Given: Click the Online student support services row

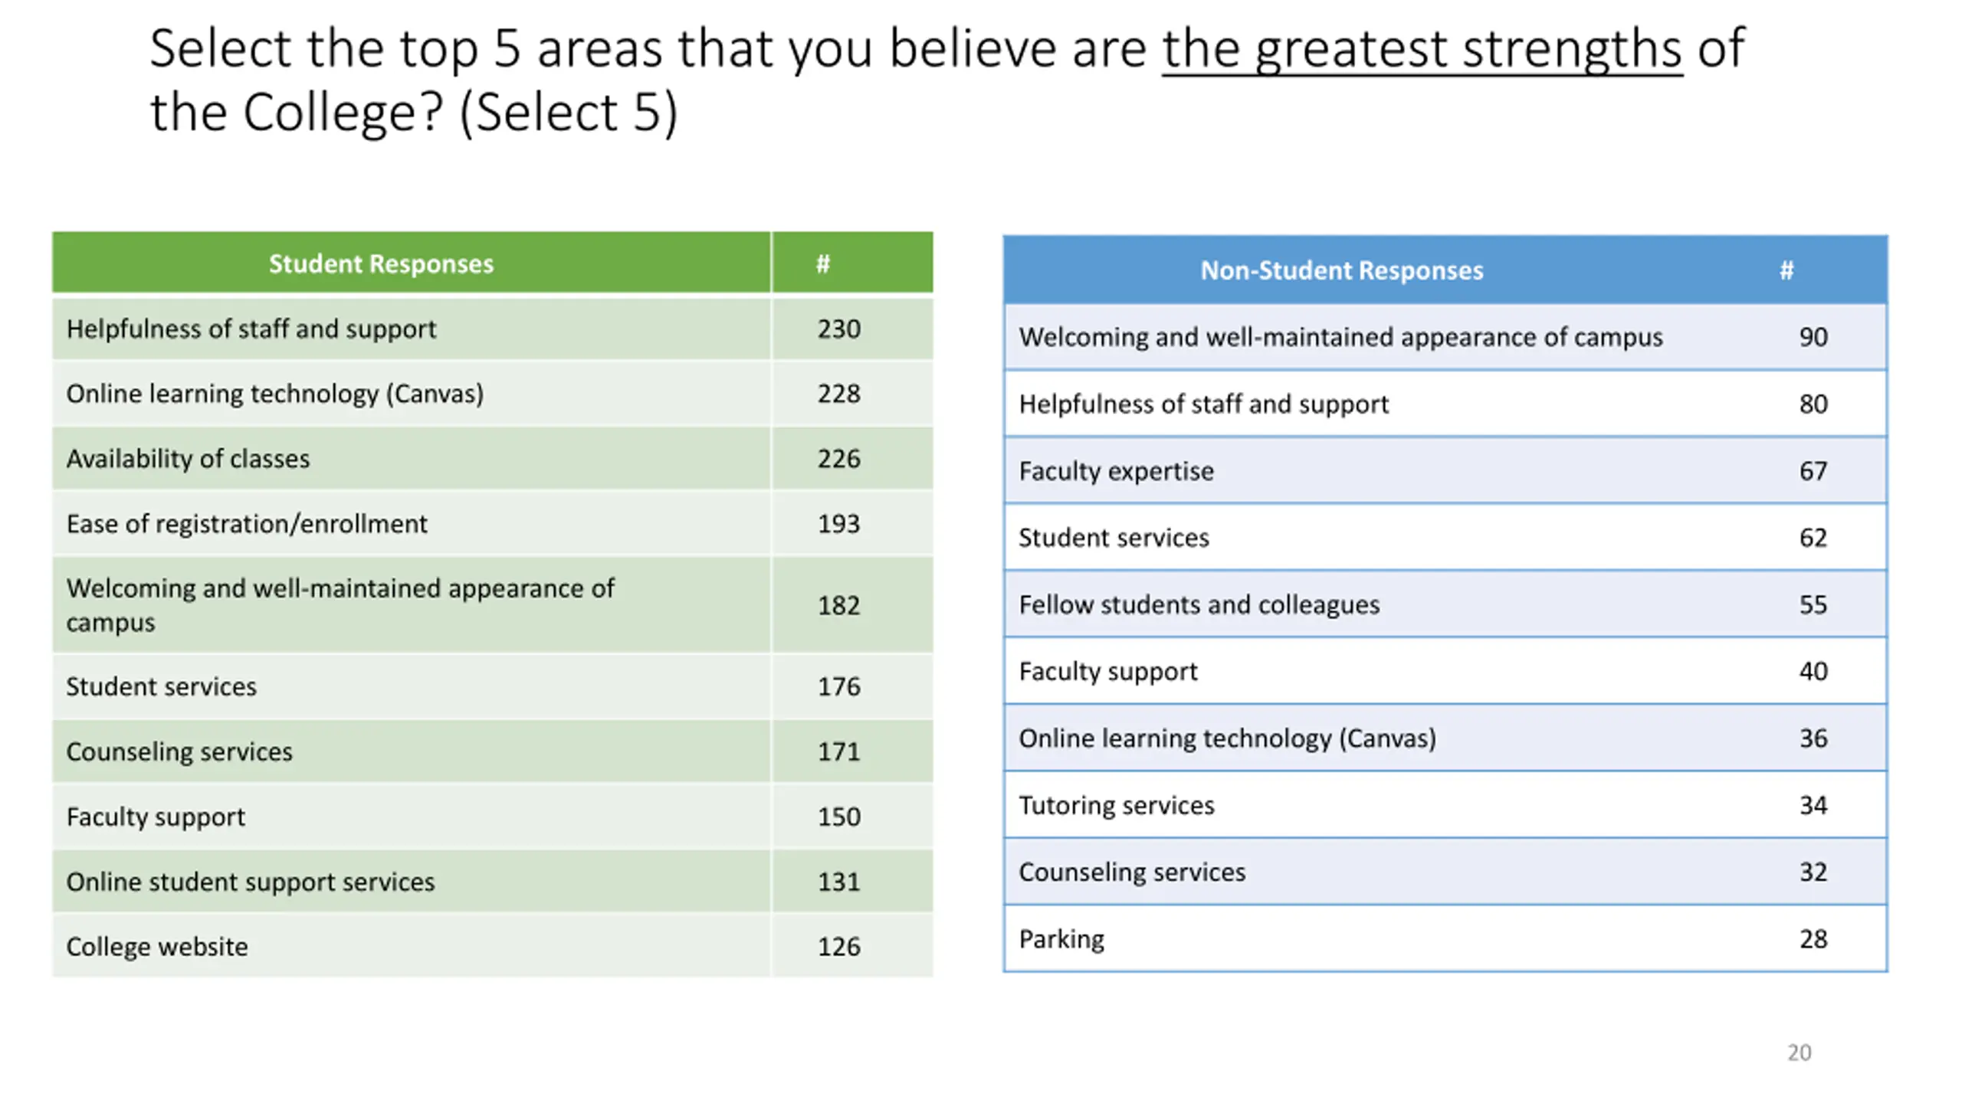Looking at the screenshot, I should pos(493,882).
